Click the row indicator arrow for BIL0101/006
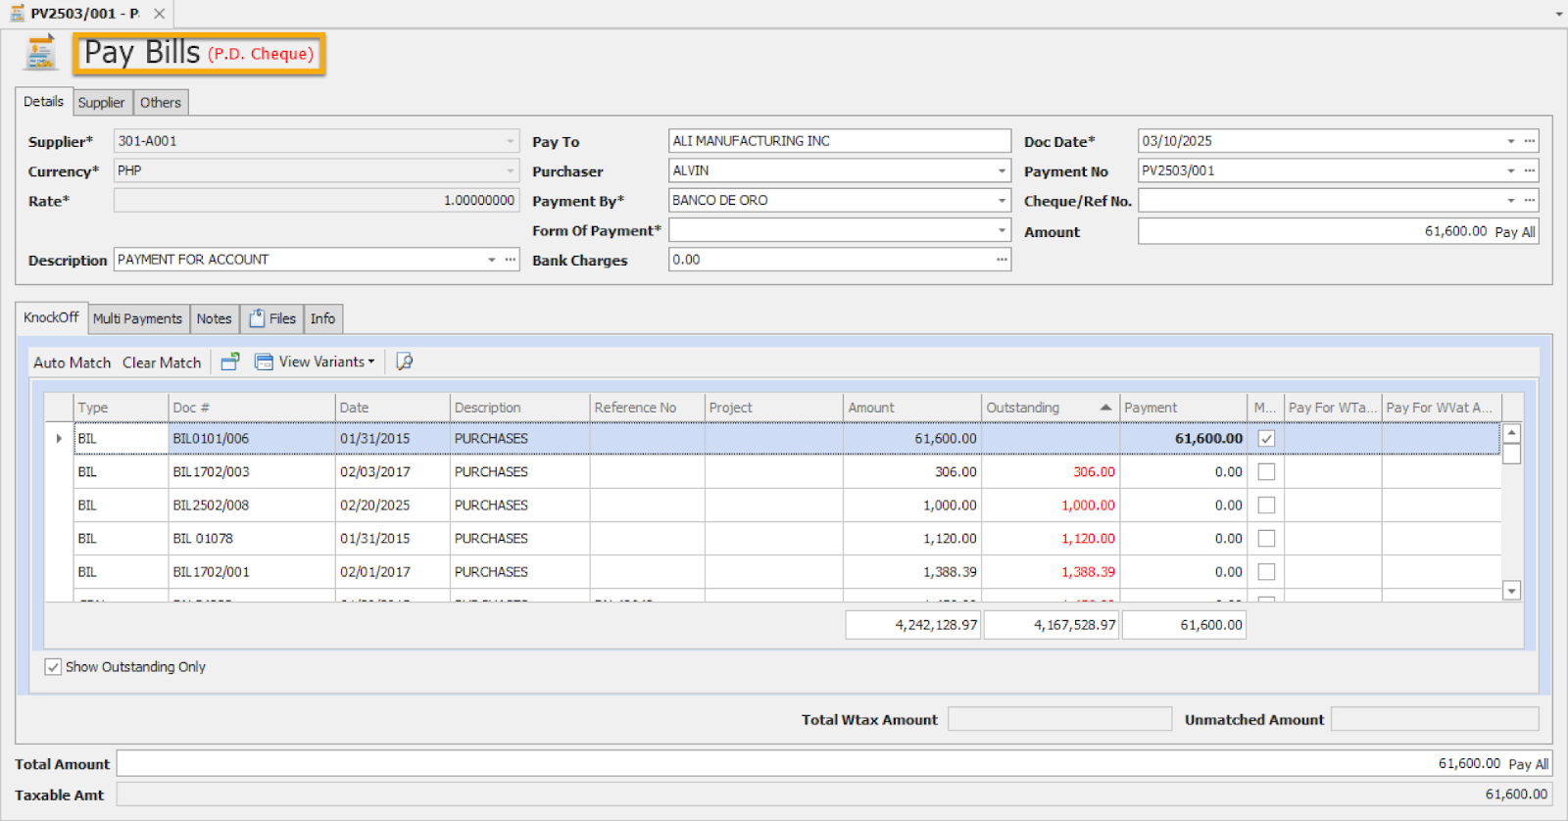 coord(59,438)
